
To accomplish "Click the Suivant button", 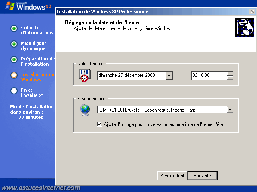I will [202, 176].
